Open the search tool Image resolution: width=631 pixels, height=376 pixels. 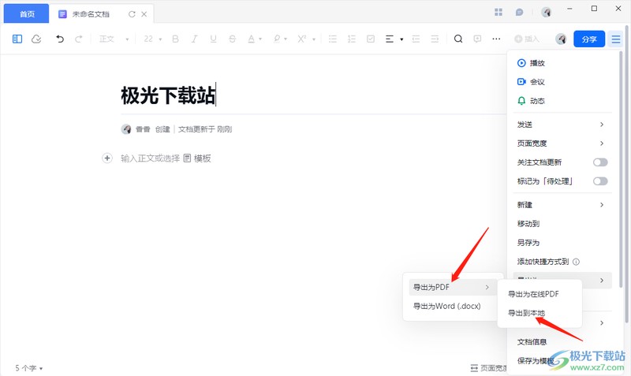458,39
